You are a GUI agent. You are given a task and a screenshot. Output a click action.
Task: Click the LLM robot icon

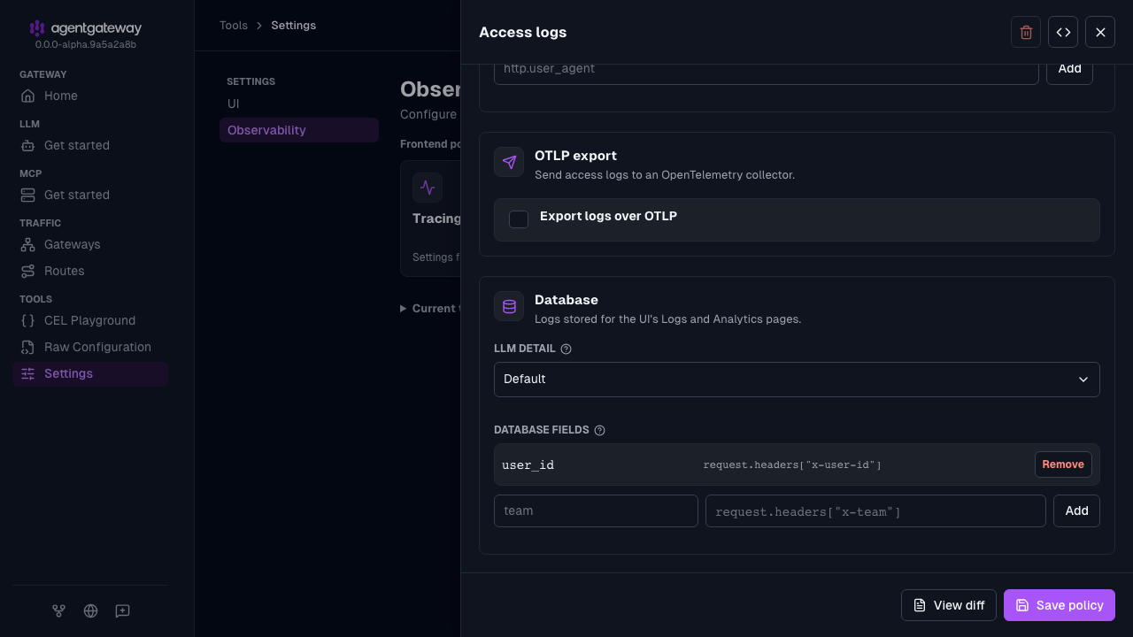(x=28, y=145)
